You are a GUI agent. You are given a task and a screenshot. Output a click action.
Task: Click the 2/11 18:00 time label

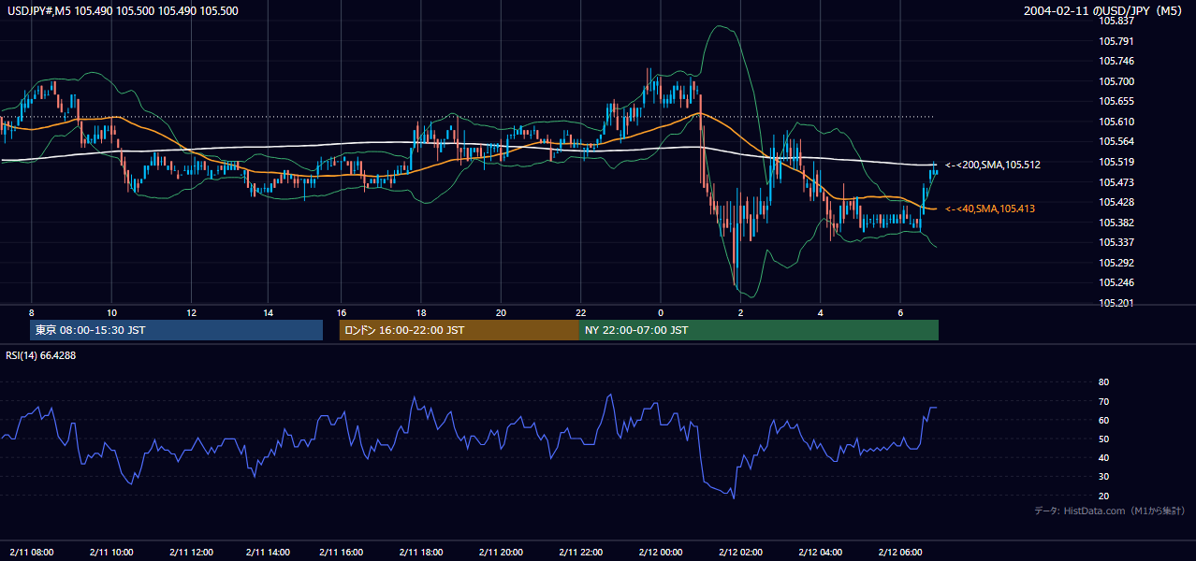421,552
